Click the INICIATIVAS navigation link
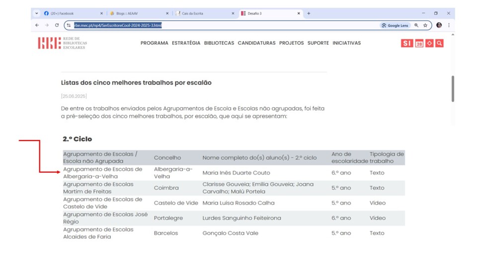Screen dimensions: 477x268 pyautogui.click(x=346, y=43)
